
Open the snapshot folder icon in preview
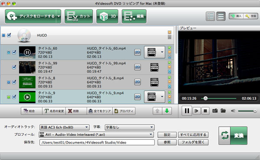coord(223,111)
